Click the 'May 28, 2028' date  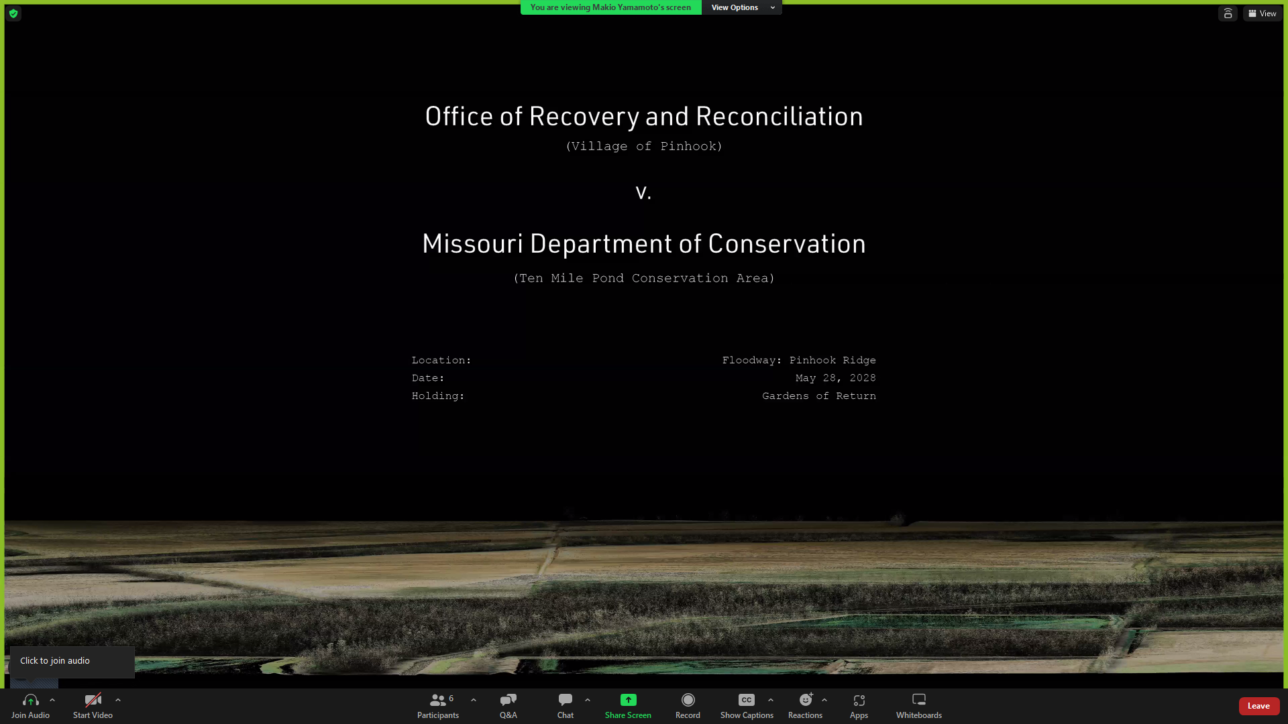[835, 378]
